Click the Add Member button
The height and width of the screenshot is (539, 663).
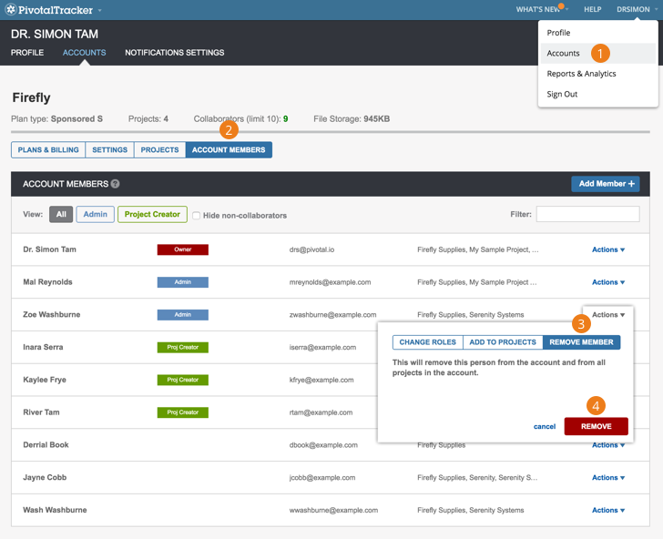click(606, 184)
